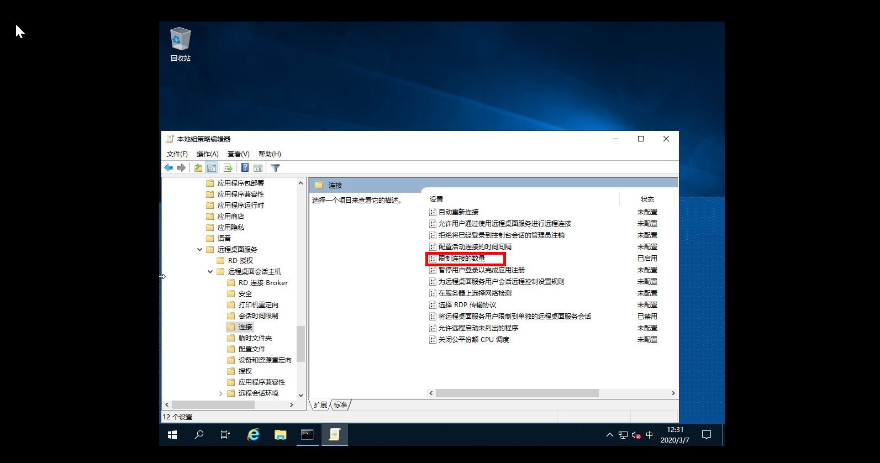The height and width of the screenshot is (463, 880).
Task: Switch to the 标准 tab
Action: point(340,405)
